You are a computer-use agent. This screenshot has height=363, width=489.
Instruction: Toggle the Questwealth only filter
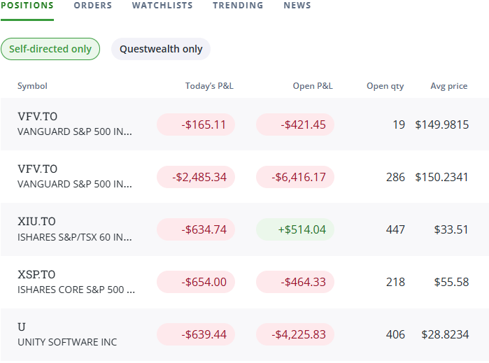click(x=161, y=49)
